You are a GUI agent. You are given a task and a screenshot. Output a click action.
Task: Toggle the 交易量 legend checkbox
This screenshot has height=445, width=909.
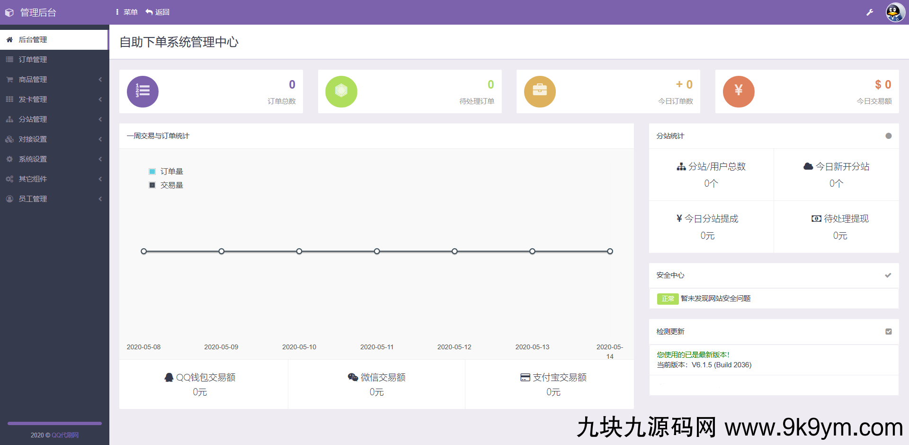click(x=152, y=185)
